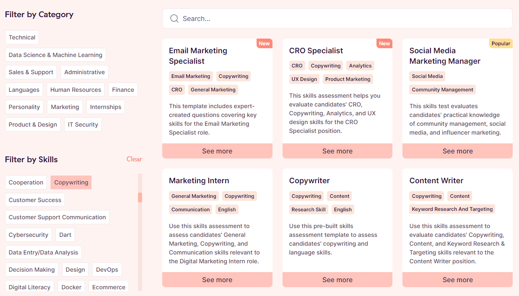This screenshot has width=519, height=296.
Task: Click the English tag on the Copywriter card
Action: (x=343, y=209)
